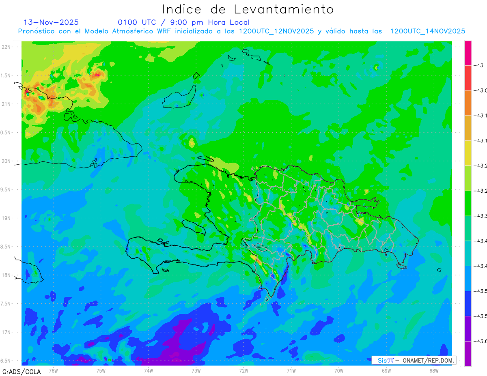The height and width of the screenshot is (376, 487).
Task: Click the 76W longitude label
Action: (53, 371)
